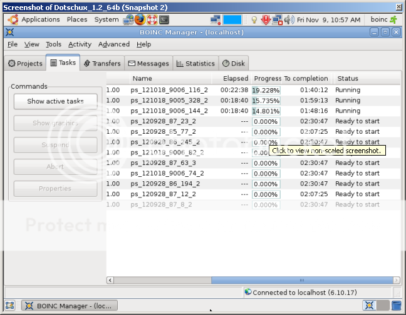
Task: Click the horizontal scrollbar's right arrow
Action: click(x=396, y=281)
